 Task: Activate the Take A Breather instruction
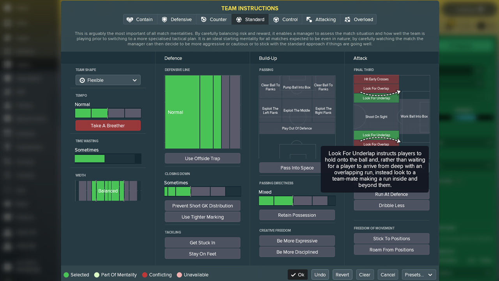[x=108, y=125]
